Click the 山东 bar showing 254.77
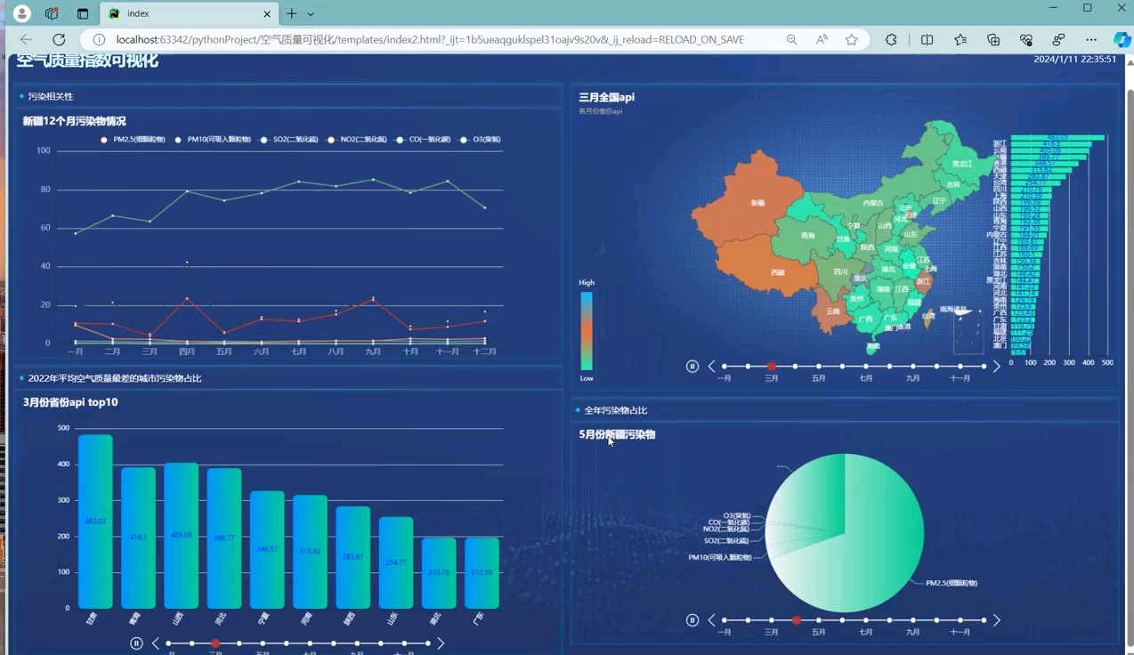 coord(396,562)
